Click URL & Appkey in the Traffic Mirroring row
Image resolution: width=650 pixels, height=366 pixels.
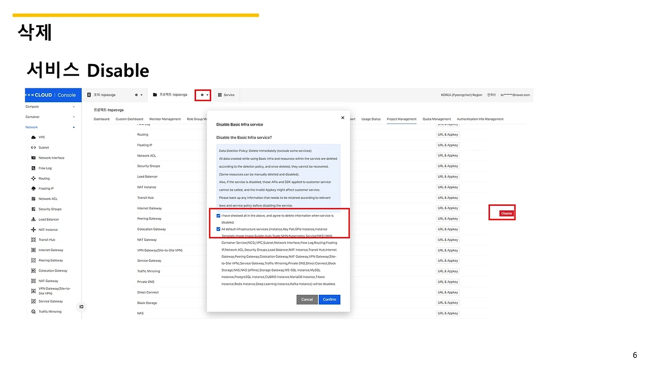point(448,271)
